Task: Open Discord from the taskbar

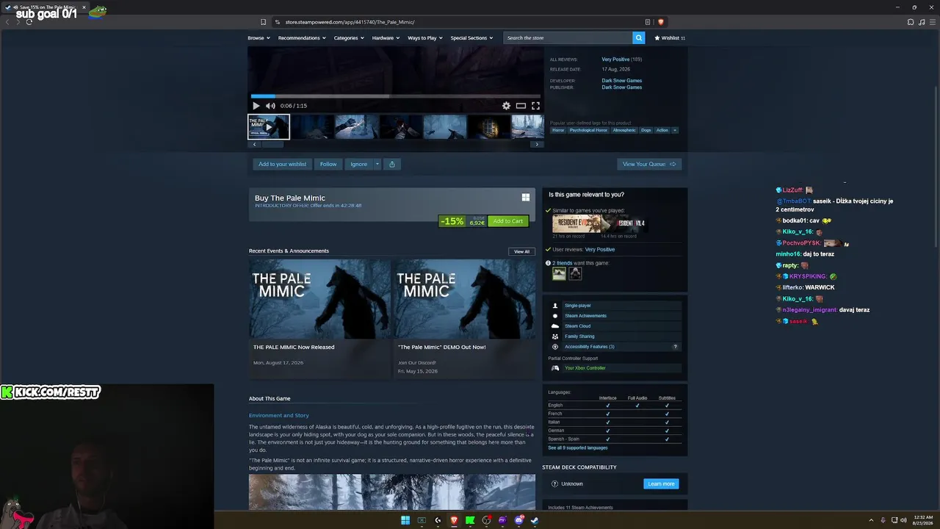Action: [x=518, y=520]
